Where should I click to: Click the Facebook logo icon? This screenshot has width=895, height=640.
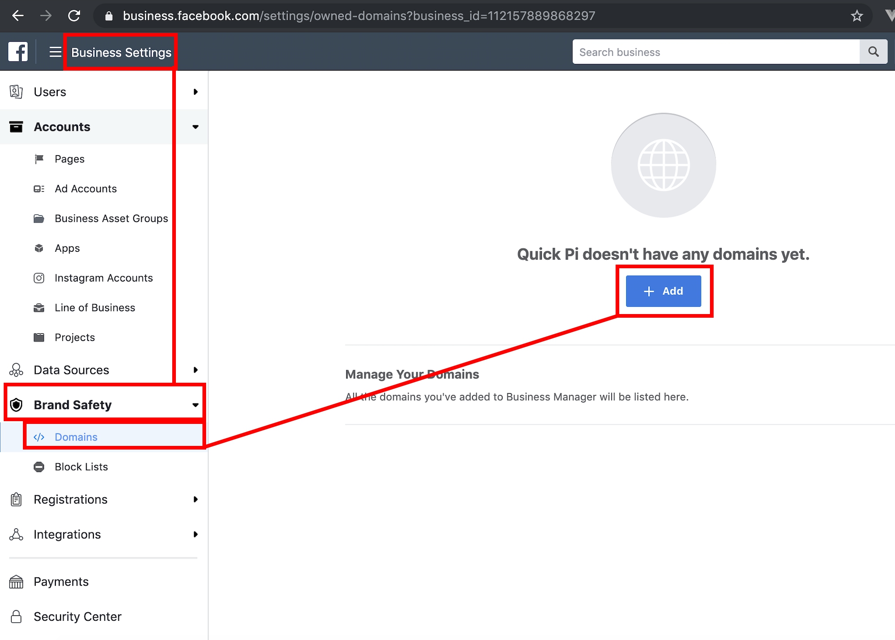18,52
